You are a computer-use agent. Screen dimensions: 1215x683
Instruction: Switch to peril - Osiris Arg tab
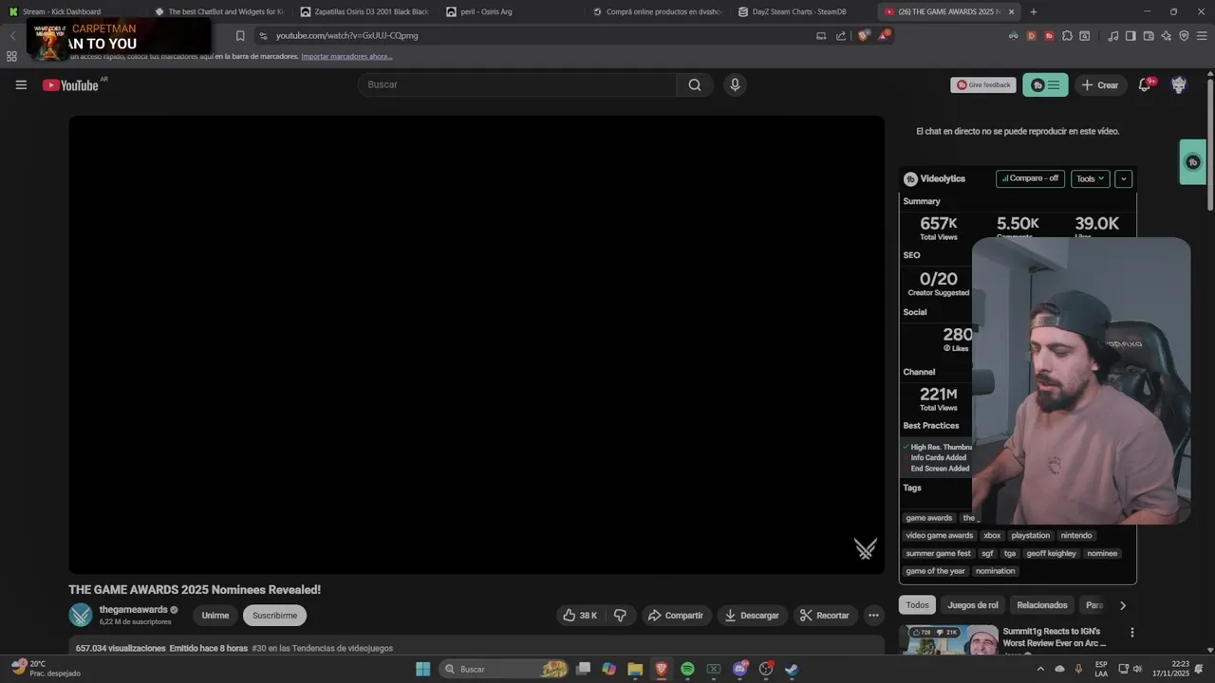tap(511, 11)
